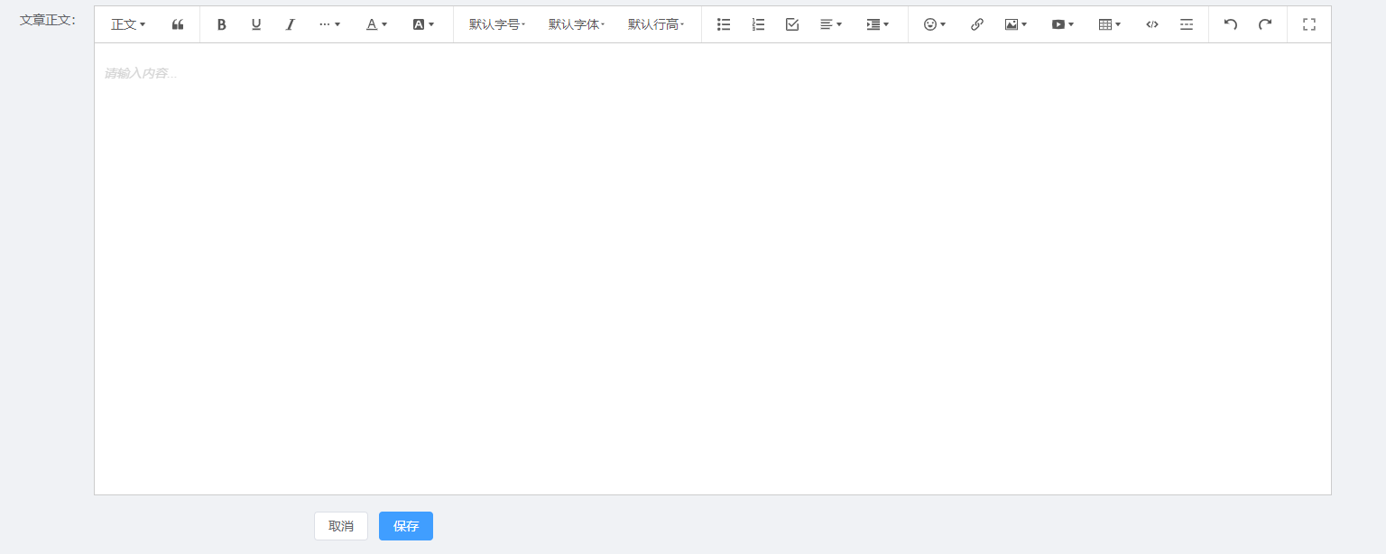
Task: Open the more text styles menu
Action: click(x=329, y=24)
